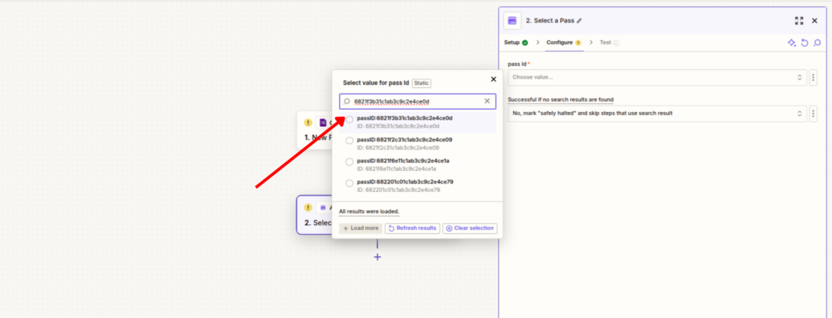Open the AI sparkle assistant icon
Viewport: 832px width, 318px height.
click(792, 43)
